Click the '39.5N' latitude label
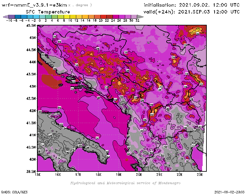This screenshot has width=251, height=194. point(31,172)
